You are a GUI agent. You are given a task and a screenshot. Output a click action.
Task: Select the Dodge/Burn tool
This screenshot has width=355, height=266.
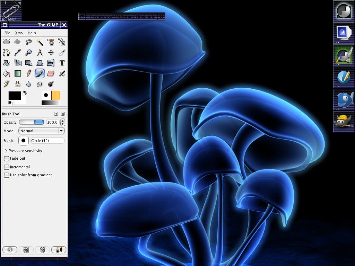(x=51, y=84)
